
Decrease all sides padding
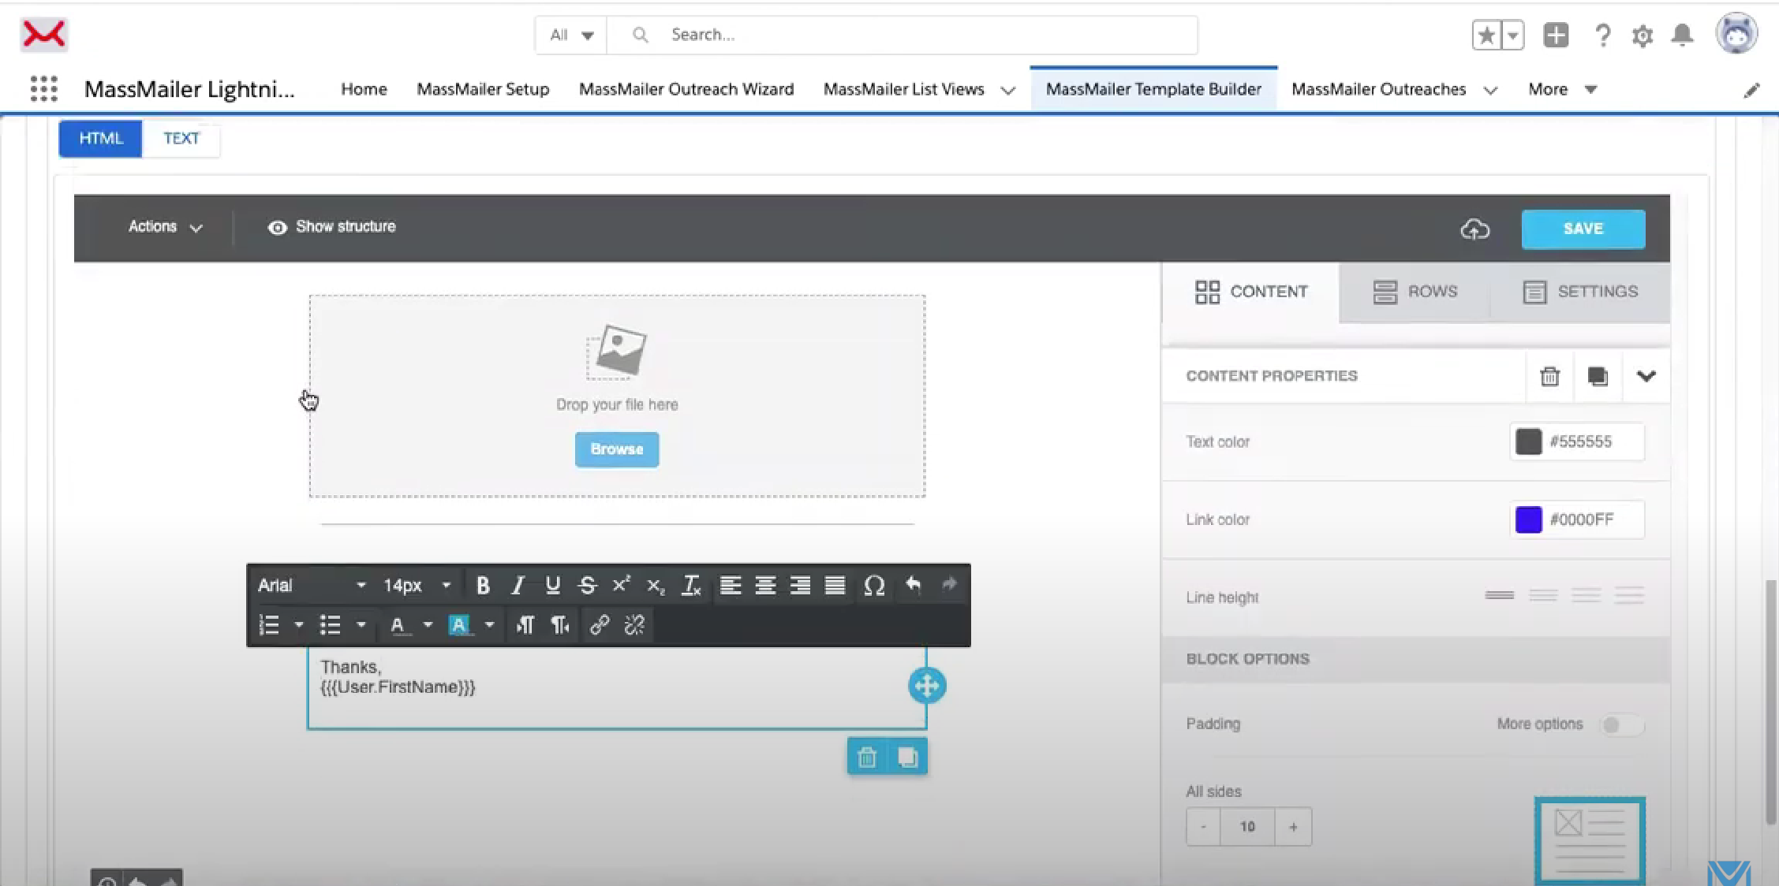point(1203,827)
